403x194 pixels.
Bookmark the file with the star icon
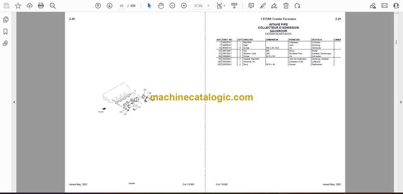[x=18, y=6]
